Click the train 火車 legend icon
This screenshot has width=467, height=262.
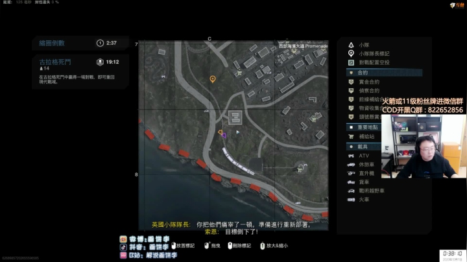click(x=351, y=200)
